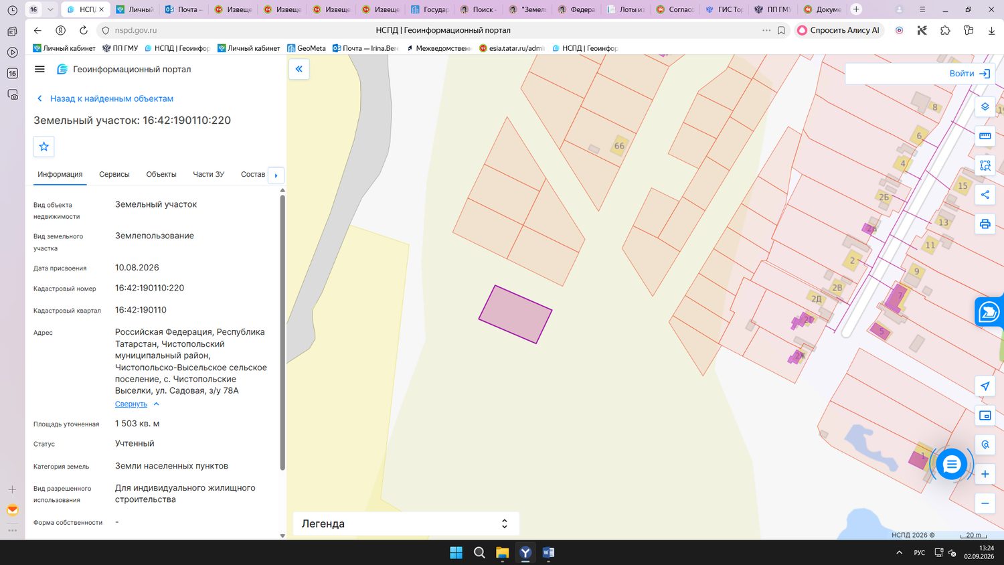Click the highlighted purple parcel on map

tap(515, 315)
